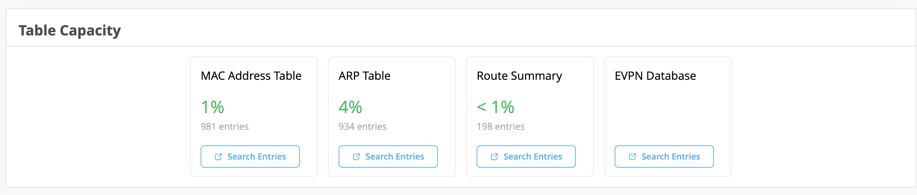Click the external-link icon in the MAC Address Table card
Screen dimensions: 917x195
[x=218, y=157]
